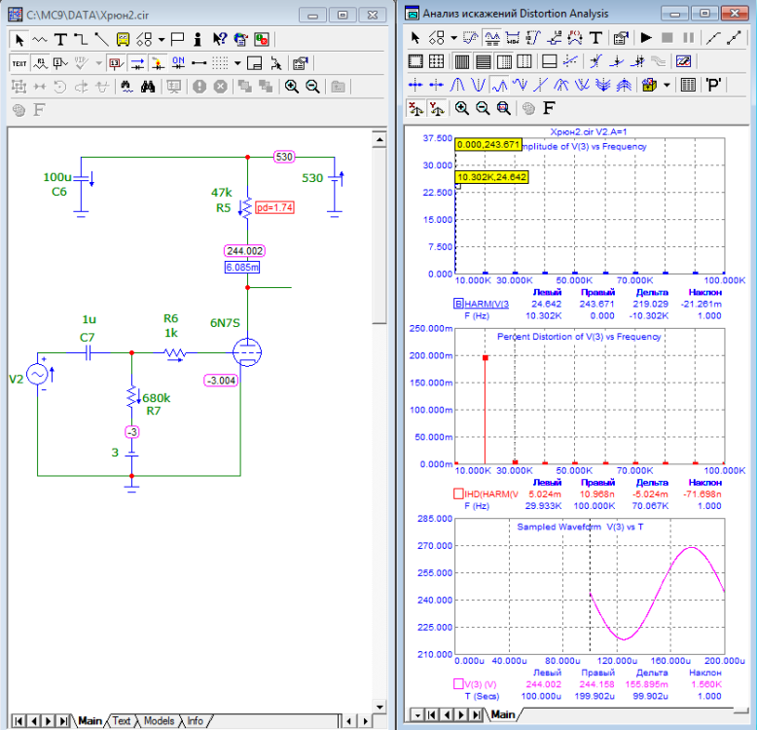Image resolution: width=757 pixels, height=730 pixels.
Task: Click the Help pointer question-mark icon
Action: pos(219,40)
